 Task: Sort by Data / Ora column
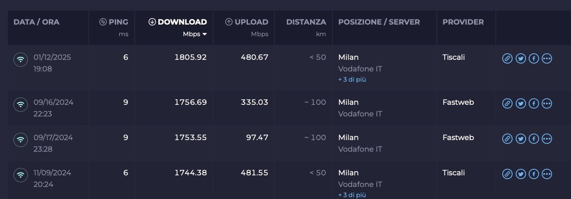pyautogui.click(x=37, y=22)
